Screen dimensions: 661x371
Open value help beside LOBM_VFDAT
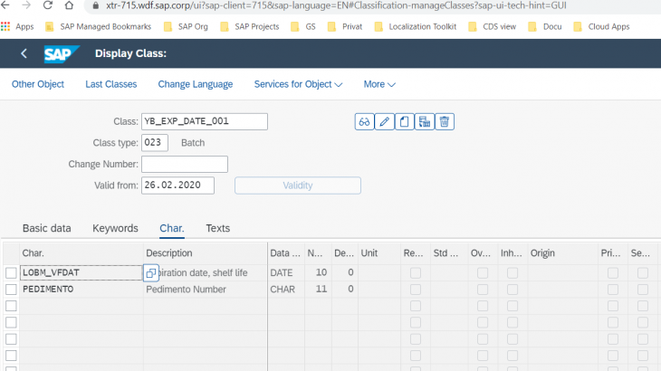(150, 272)
